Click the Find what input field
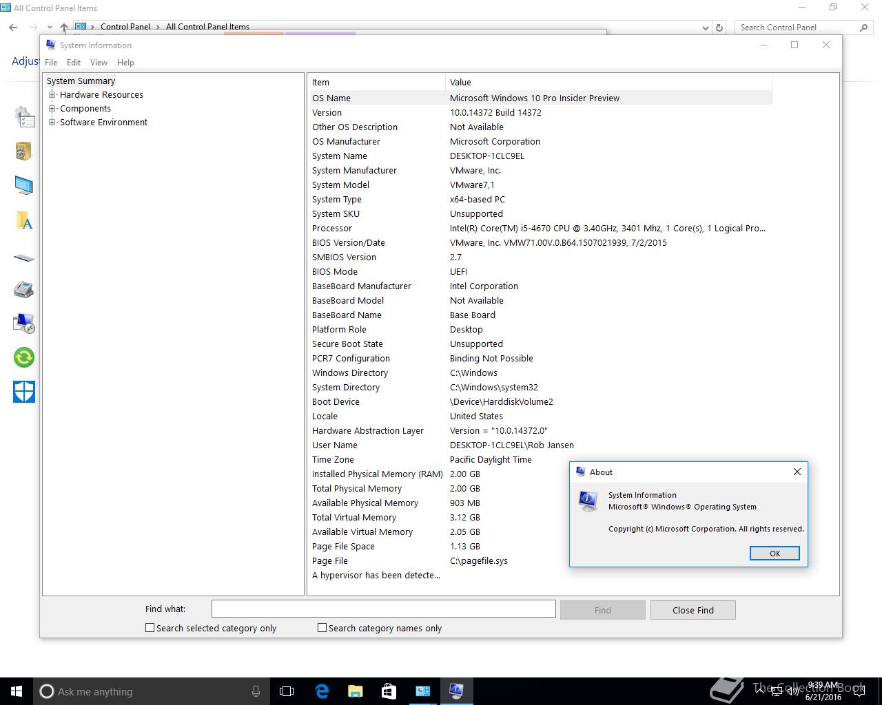 click(x=383, y=609)
